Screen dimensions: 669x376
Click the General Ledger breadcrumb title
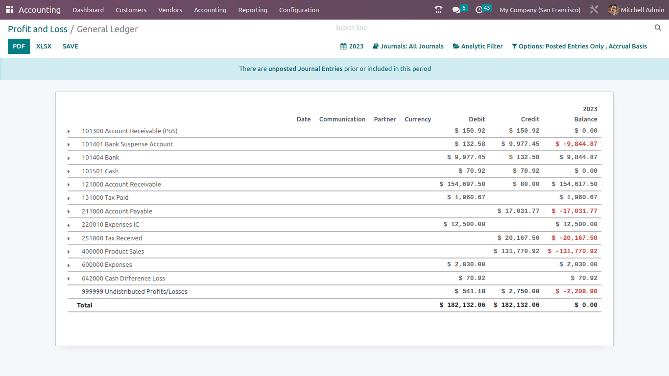tap(107, 29)
